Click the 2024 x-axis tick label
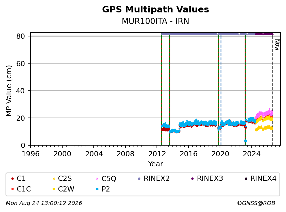 [x=252, y=154]
